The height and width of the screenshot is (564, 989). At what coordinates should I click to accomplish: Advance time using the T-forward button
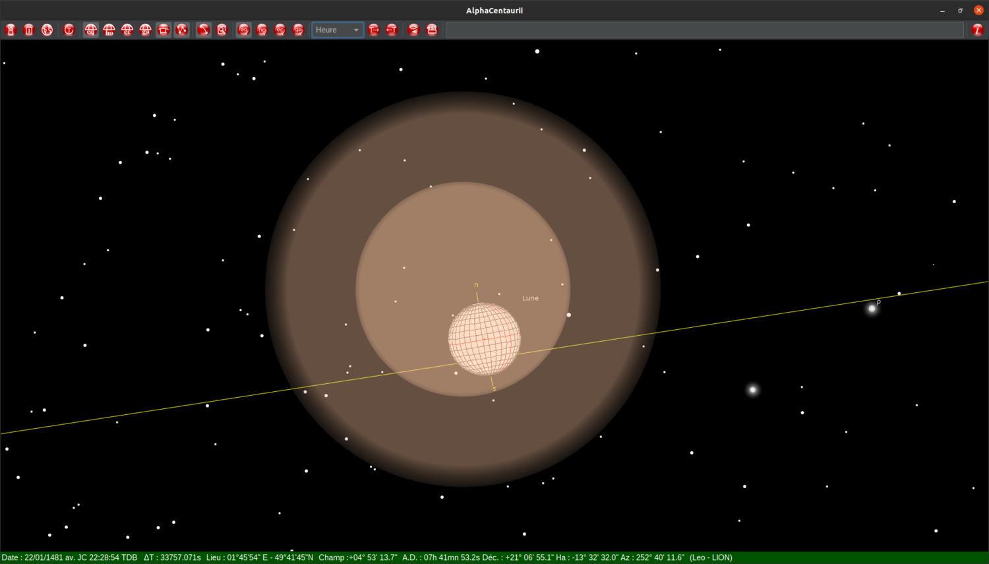tap(373, 29)
